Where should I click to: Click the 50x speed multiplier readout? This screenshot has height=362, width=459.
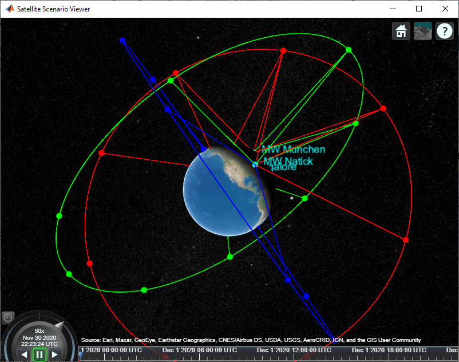click(x=39, y=331)
